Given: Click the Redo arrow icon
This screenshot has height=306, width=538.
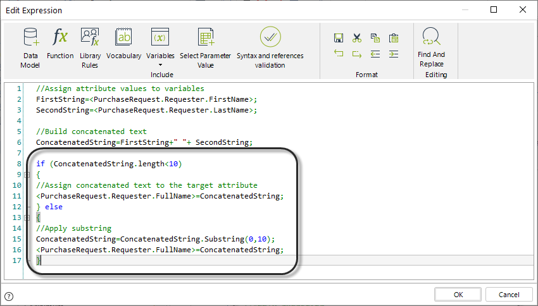Looking at the screenshot, I should point(357,54).
